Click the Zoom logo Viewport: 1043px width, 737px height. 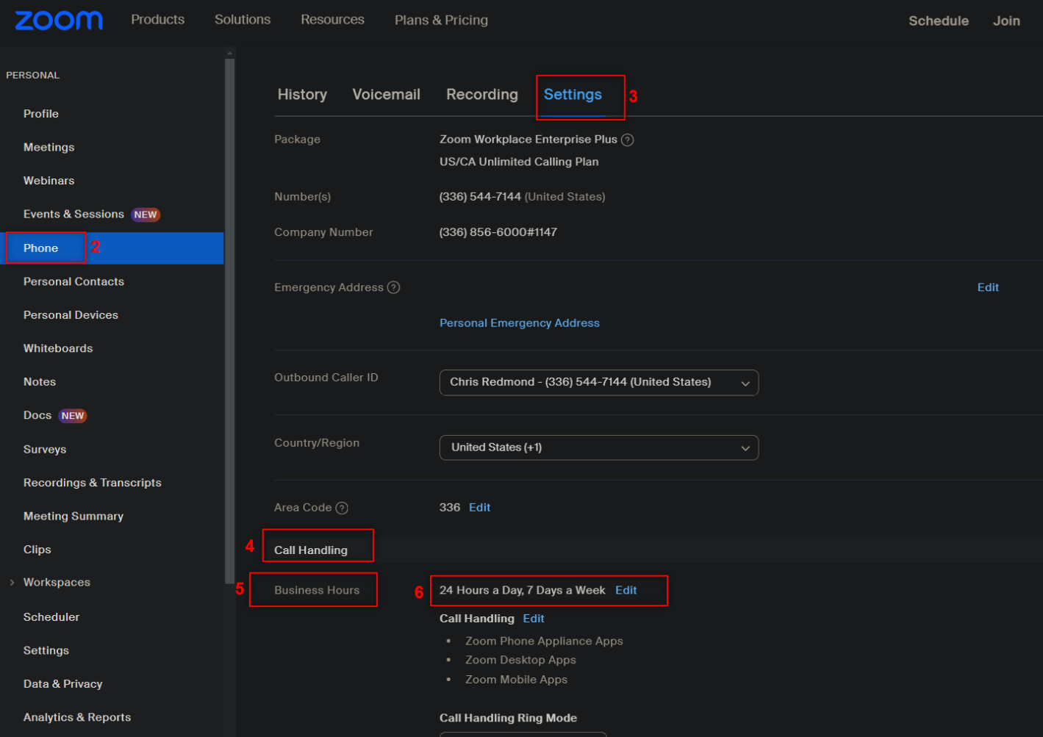tap(59, 20)
